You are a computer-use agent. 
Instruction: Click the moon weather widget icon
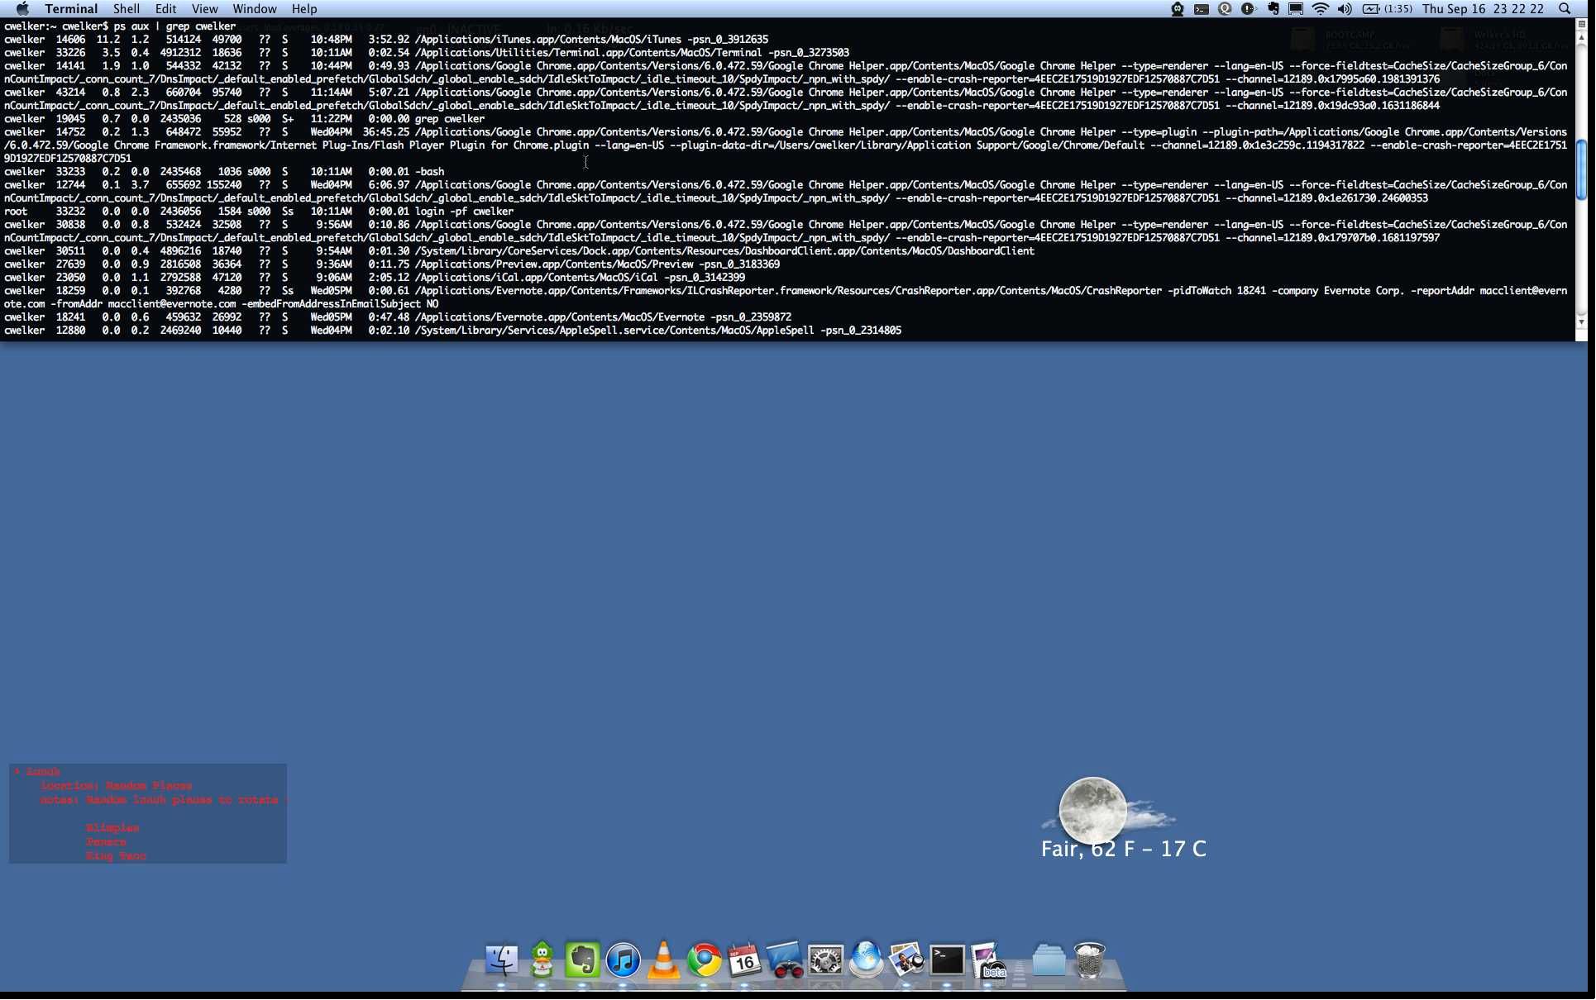click(x=1092, y=811)
